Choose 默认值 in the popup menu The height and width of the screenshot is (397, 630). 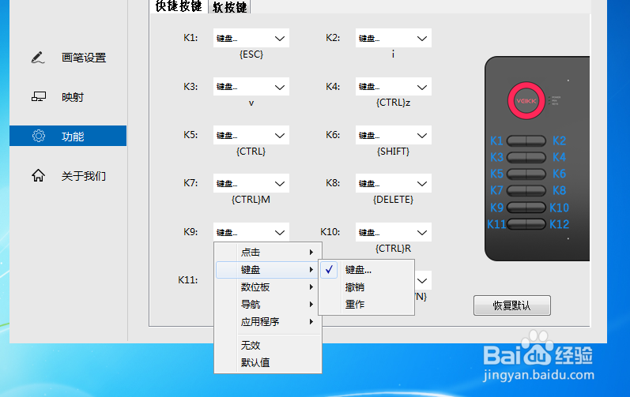(x=268, y=362)
